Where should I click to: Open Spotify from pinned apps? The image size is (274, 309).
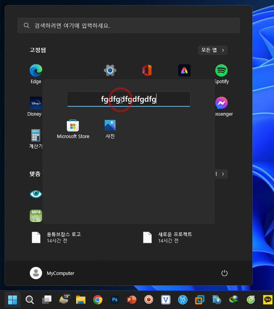point(221,70)
